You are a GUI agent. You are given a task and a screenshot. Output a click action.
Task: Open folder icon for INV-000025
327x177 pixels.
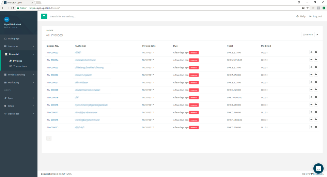[316, 52]
